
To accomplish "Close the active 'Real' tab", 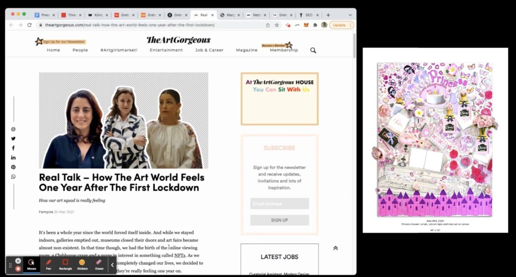I will 212,15.
